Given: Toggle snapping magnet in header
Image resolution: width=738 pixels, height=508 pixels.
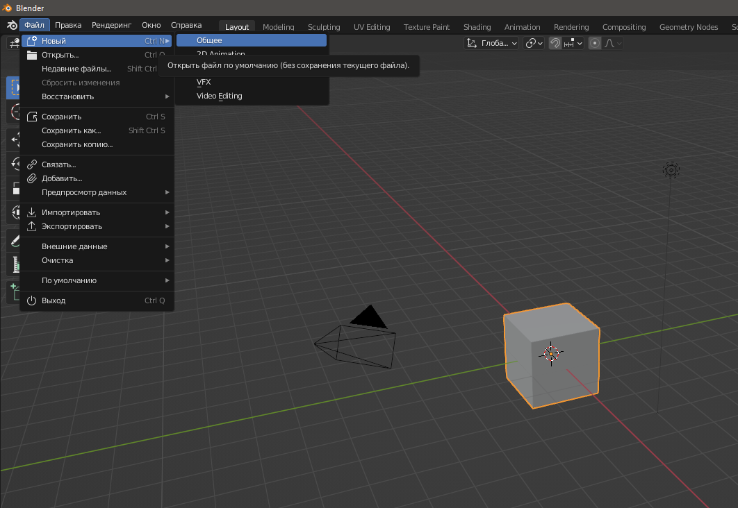Looking at the screenshot, I should tap(555, 43).
